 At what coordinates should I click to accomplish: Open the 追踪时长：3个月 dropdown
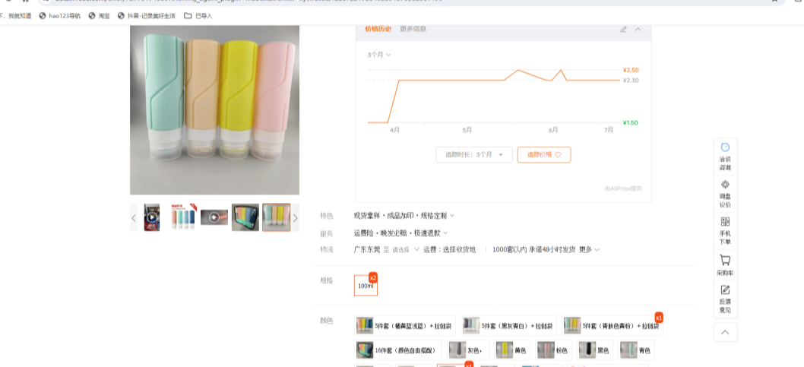click(473, 155)
